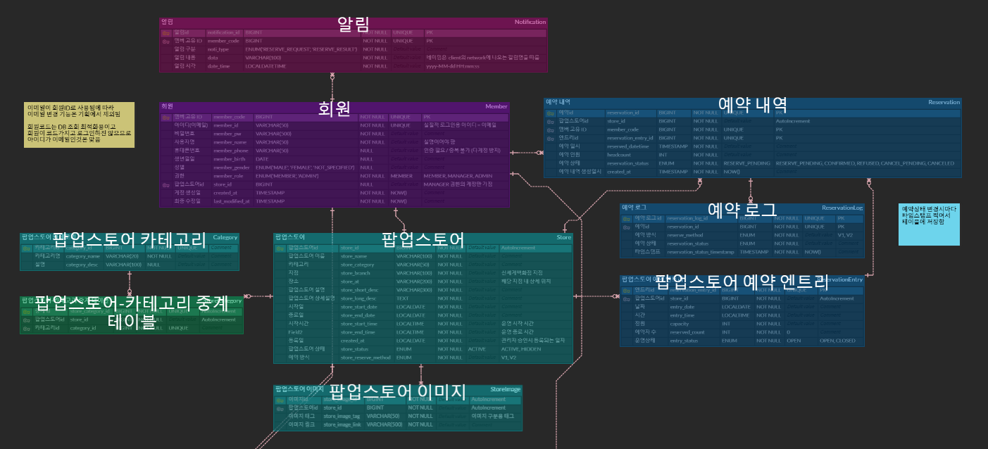The width and height of the screenshot is (988, 449).
Task: Click the member_phone field in Member table
Action: click(232, 151)
